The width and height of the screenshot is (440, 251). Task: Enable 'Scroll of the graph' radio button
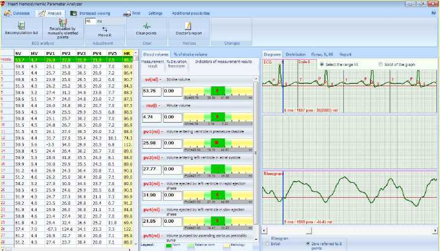coord(380,64)
